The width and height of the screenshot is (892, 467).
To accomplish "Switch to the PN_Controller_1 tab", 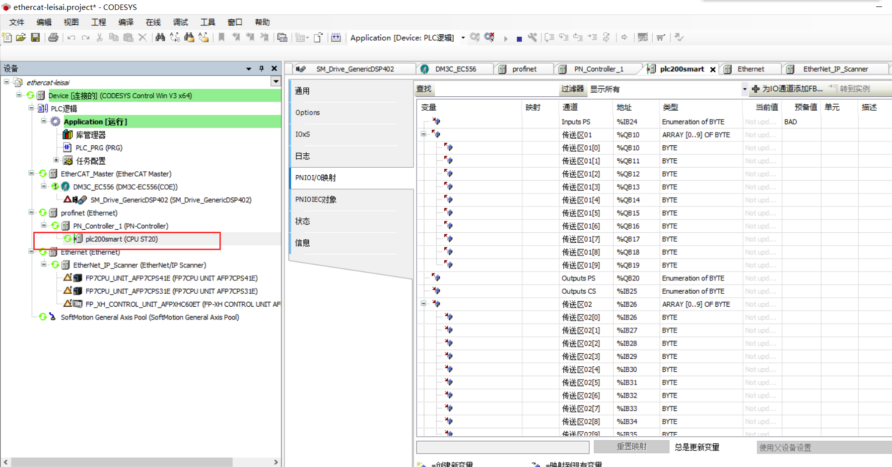I will point(598,69).
